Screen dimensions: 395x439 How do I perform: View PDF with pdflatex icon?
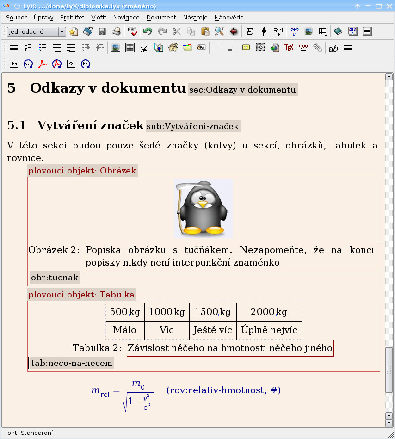pyautogui.click(x=42, y=64)
